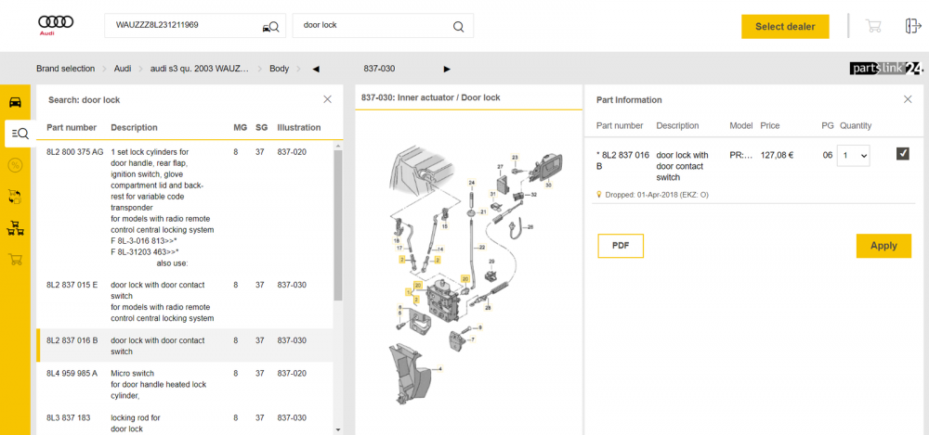Open the percent promotions sidebar icon
This screenshot has height=435, width=929.
tap(16, 165)
